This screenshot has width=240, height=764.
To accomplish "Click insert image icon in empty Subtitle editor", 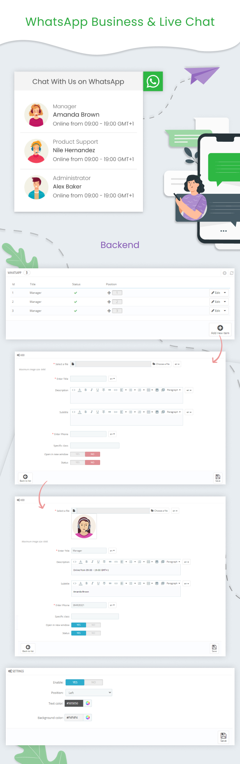I will point(157,412).
